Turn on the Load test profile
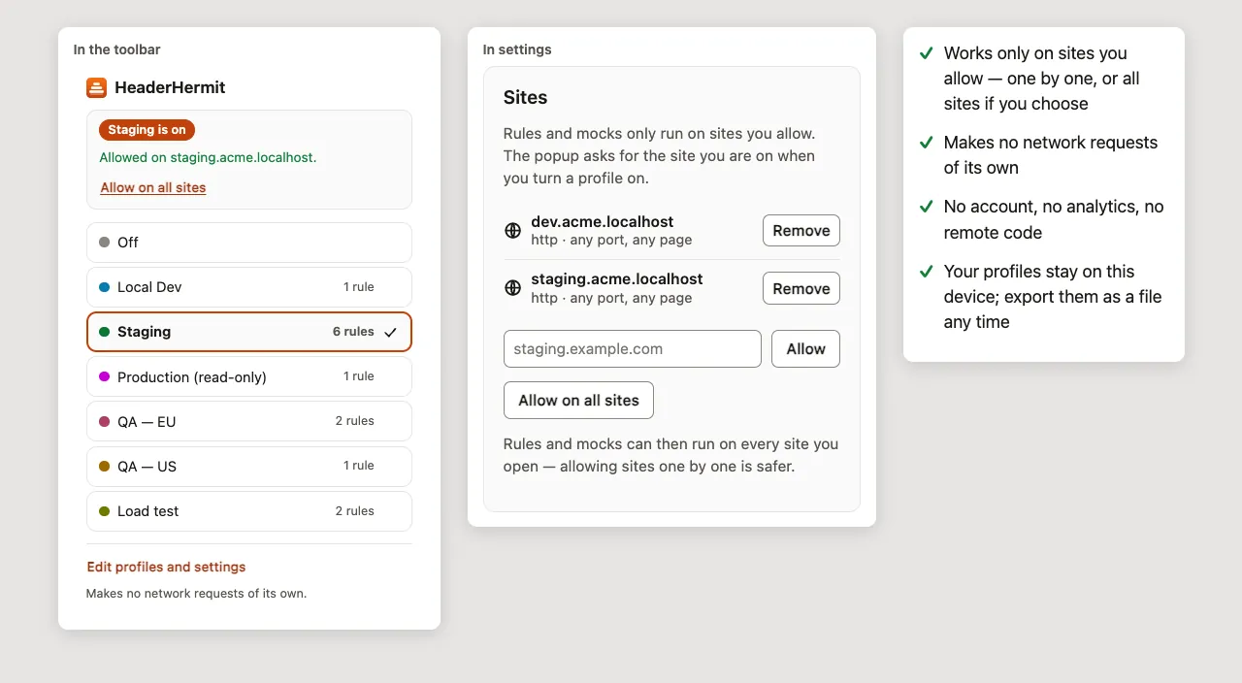This screenshot has width=1242, height=683. tap(249, 511)
